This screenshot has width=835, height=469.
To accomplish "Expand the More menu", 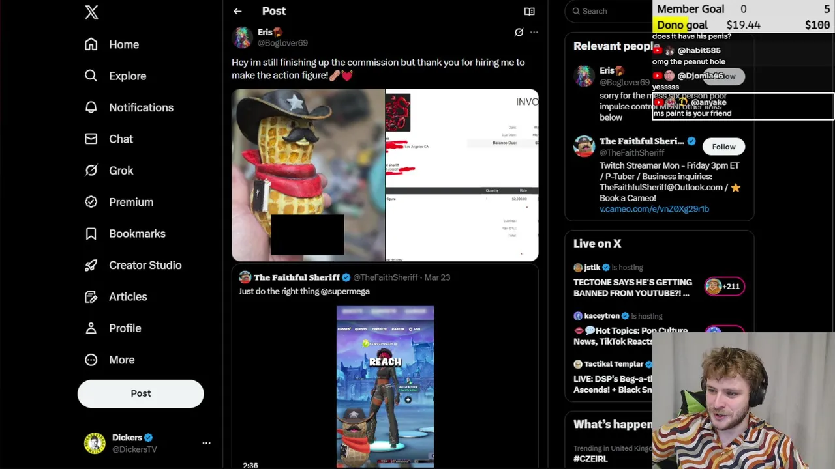I will 110,360.
